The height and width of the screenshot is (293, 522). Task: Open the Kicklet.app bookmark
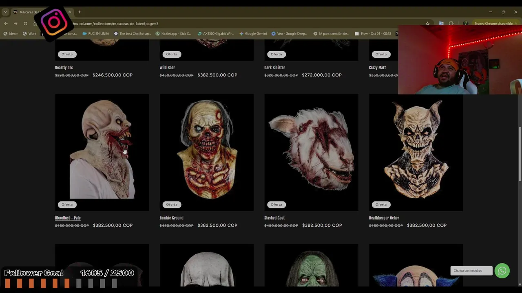click(173, 34)
